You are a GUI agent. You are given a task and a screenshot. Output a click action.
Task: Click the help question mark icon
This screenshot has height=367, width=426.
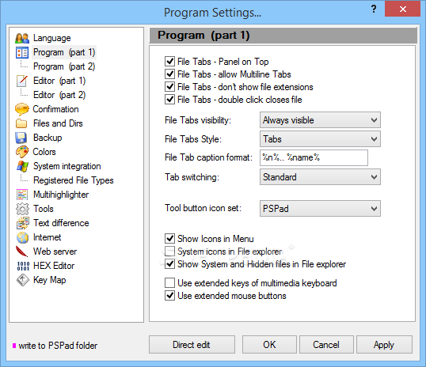click(x=374, y=9)
